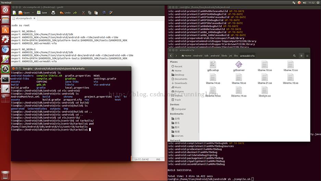321x181 pixels.
Task: Open the volume indicator in top panel
Action: click(305, 3)
